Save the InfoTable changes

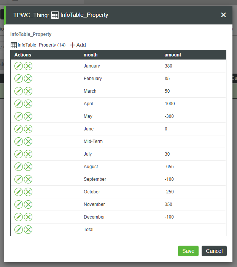[188, 251]
